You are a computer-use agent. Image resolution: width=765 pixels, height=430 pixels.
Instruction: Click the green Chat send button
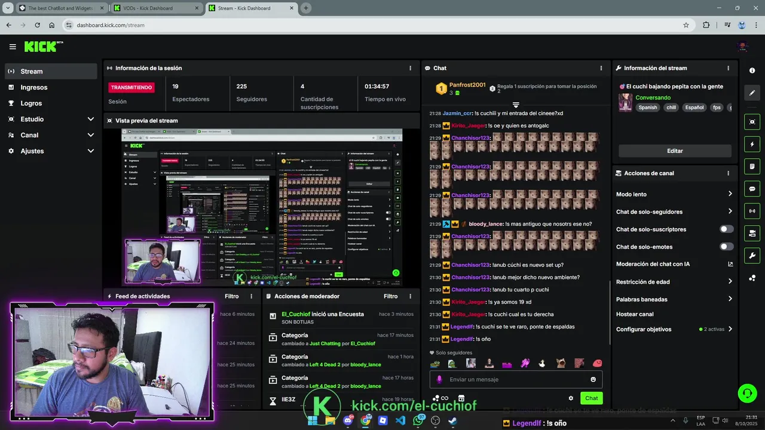coord(591,398)
